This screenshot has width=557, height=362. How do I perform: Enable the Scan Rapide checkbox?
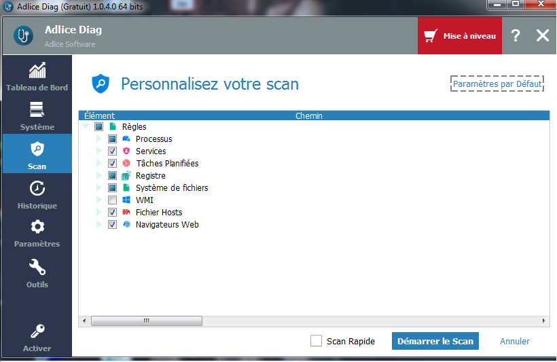coord(316,341)
